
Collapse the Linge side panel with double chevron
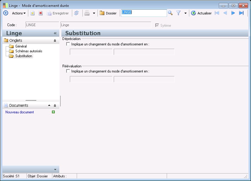pyautogui.click(x=55, y=33)
